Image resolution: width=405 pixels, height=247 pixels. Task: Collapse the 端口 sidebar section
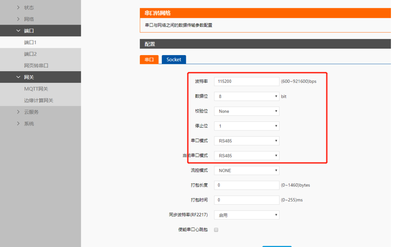coord(29,31)
